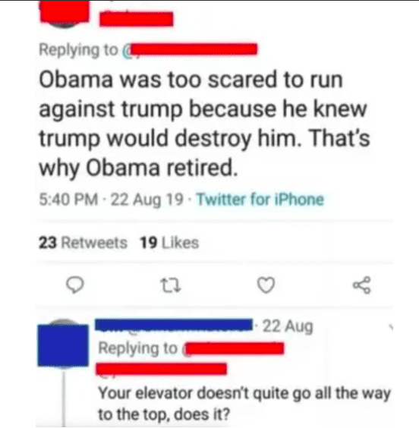Open the blue-redacted reply username
The image size is (419, 428).
coord(174,325)
